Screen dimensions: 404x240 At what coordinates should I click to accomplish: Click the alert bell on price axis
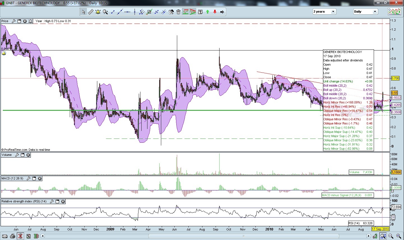click(x=4, y=53)
